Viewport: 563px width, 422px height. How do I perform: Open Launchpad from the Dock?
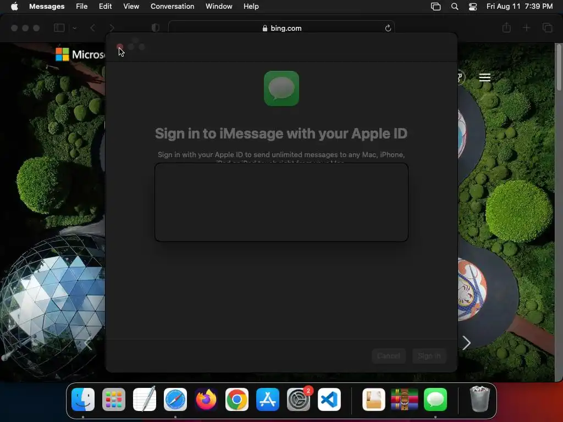(x=114, y=399)
